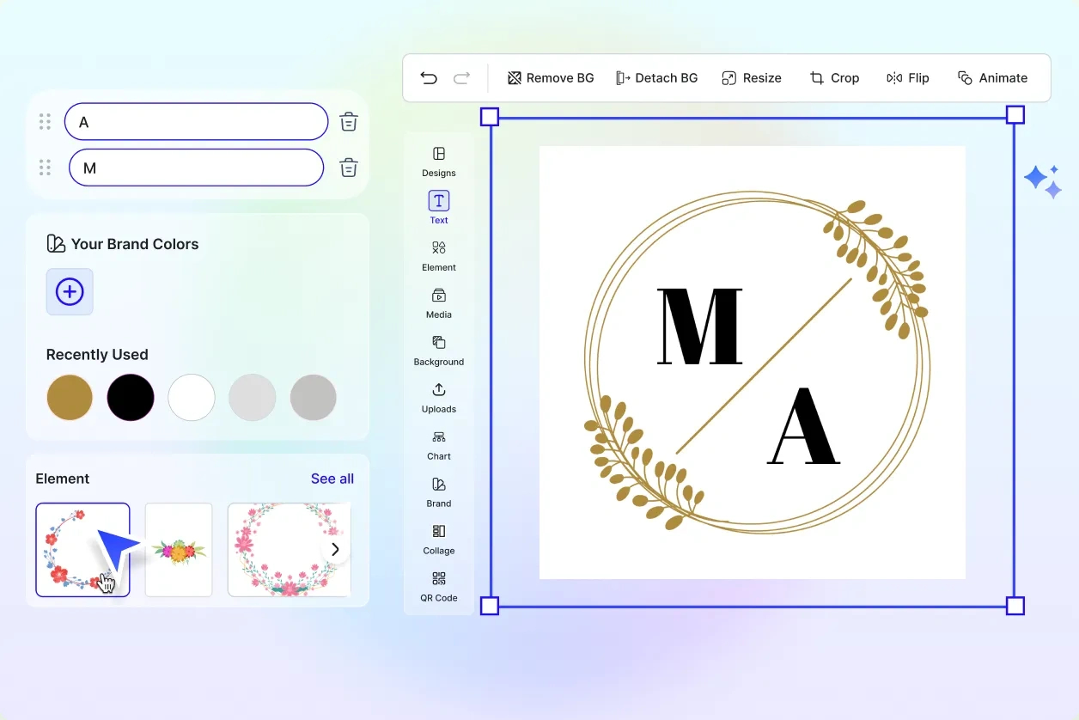Activate Remove BG from the toolbar
Image resolution: width=1079 pixels, height=720 pixels.
(x=550, y=77)
